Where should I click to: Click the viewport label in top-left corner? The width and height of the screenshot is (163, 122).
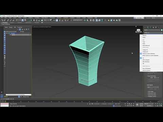pos(42,27)
